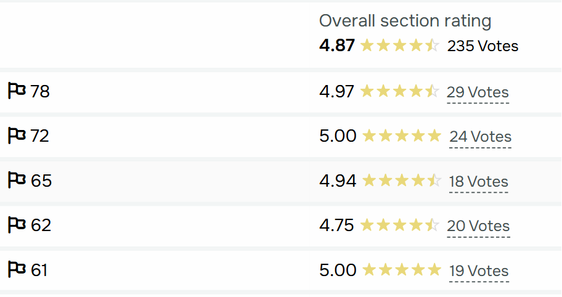
Task: Click the 4.87 overall score
Action: pyautogui.click(x=336, y=46)
